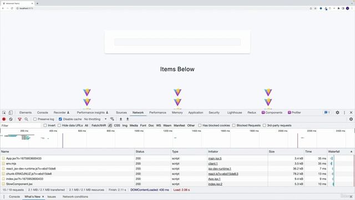
Task: Open the Performance tab
Action: pyautogui.click(x=158, y=112)
